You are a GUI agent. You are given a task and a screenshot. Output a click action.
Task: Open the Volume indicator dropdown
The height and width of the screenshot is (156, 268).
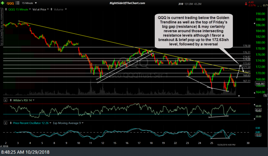[66, 9]
